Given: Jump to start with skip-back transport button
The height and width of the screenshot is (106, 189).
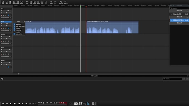Looking at the screenshot, I should pos(3,104).
